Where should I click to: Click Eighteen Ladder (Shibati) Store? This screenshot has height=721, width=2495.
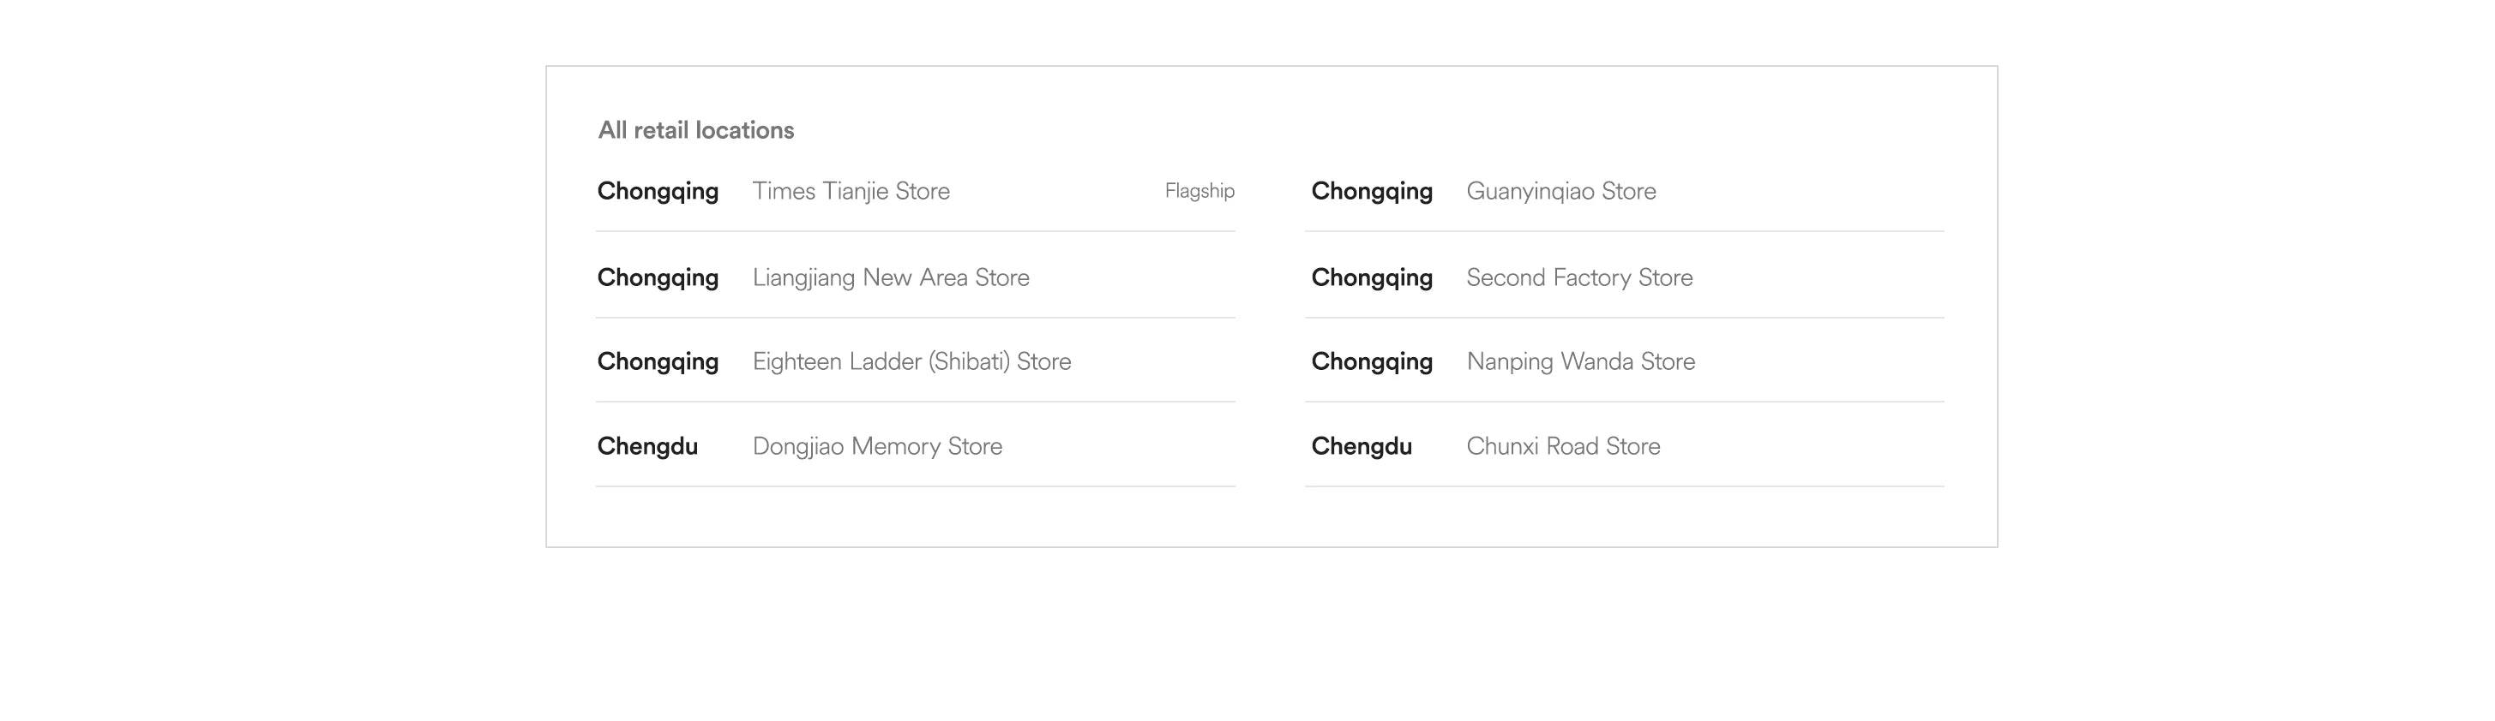(x=916, y=361)
